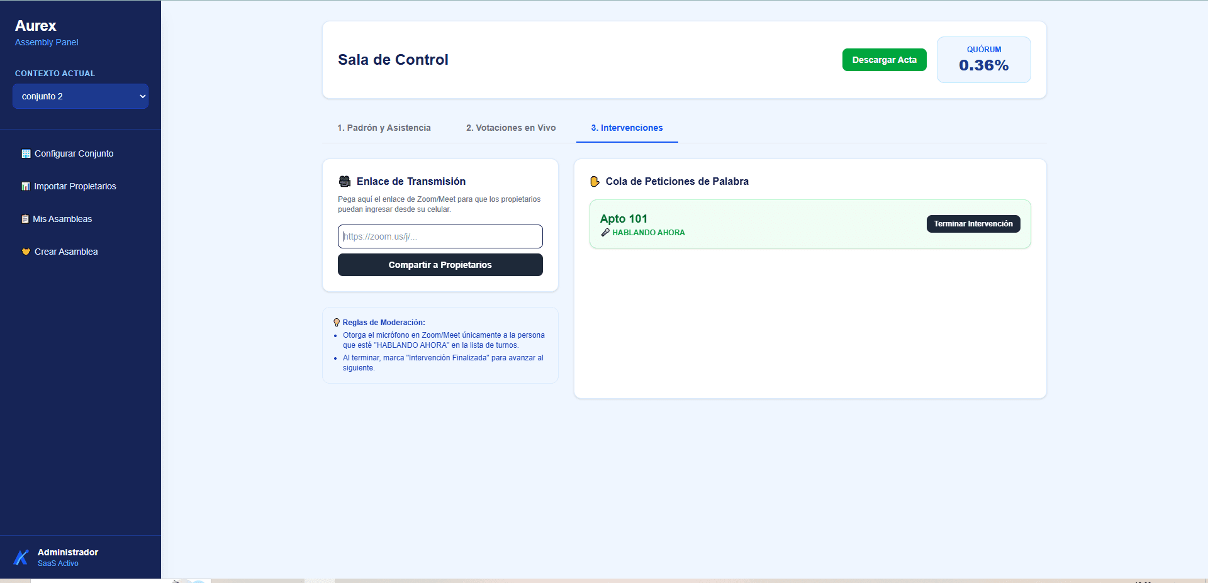The image size is (1208, 583).
Task: Go to Importar Propietarios
Action: pos(81,186)
